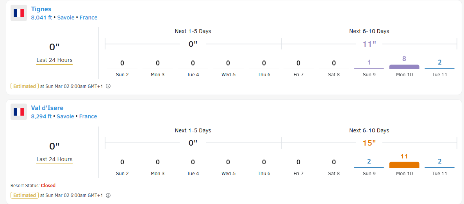Click the Estimated badge in Tignes card

point(25,86)
